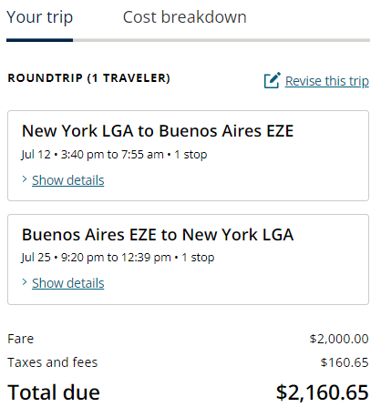Click the ROUNDTRIP (1 TRAVELER) heading
The width and height of the screenshot is (381, 407).
pyautogui.click(x=88, y=78)
